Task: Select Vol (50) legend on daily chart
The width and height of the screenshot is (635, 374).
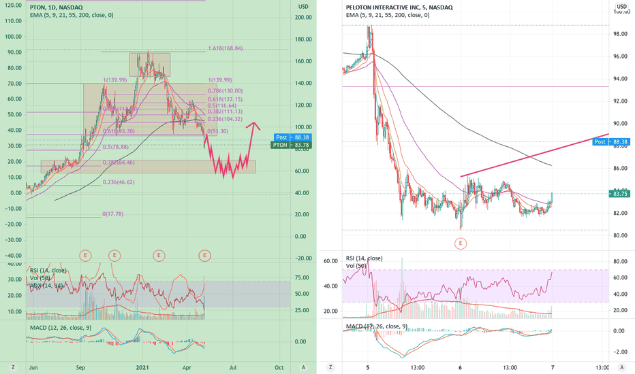Action: tap(40, 277)
